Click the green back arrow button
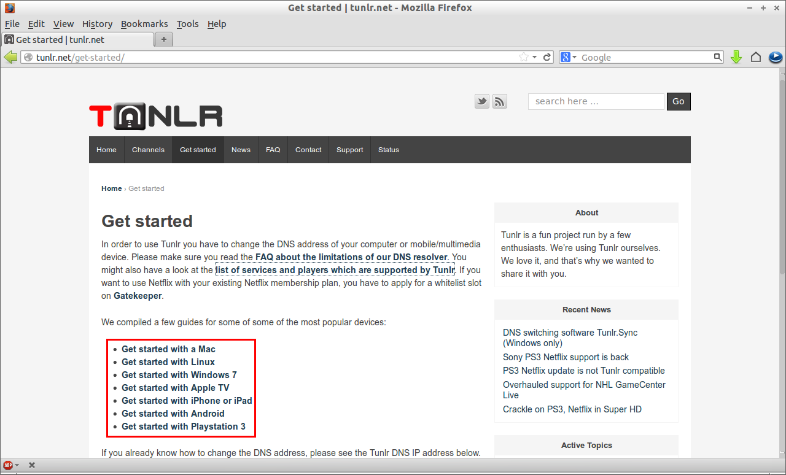The image size is (786, 475). pos(10,57)
